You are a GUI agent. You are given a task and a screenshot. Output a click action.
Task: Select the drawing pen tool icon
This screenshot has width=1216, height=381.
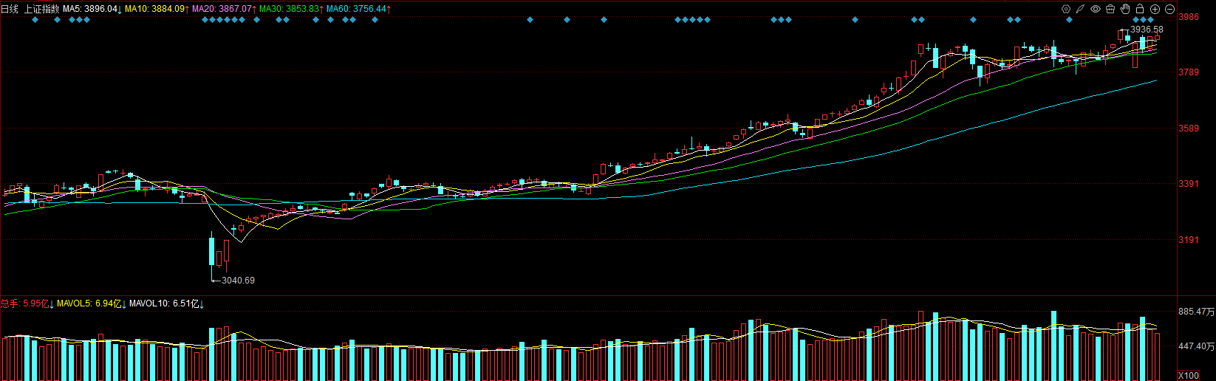coord(1080,9)
